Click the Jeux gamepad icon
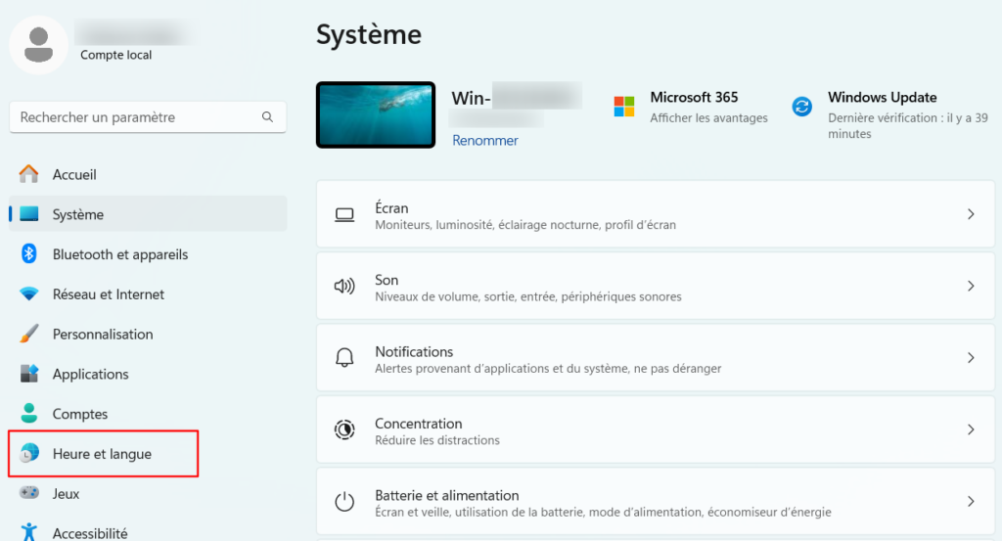This screenshot has width=1002, height=541. pos(29,494)
